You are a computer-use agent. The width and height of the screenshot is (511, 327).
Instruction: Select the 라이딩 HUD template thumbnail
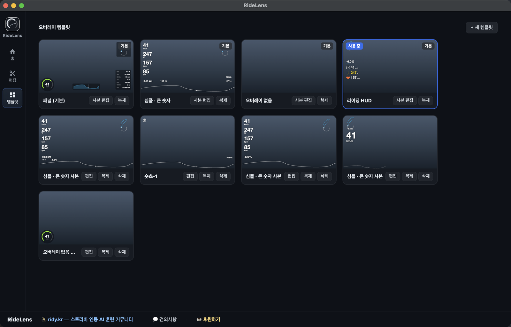[390, 66]
